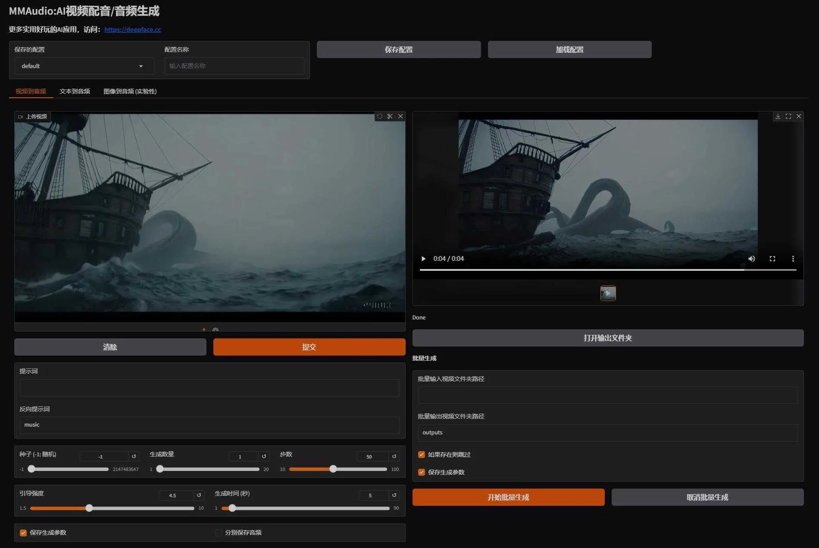
Task: Play the generated output video
Action: point(423,259)
